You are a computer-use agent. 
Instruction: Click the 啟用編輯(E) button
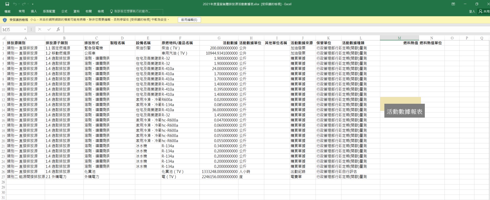(189, 20)
